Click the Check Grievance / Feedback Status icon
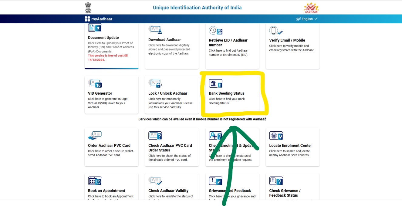Viewport: 402px width, 206px height. coord(276,181)
